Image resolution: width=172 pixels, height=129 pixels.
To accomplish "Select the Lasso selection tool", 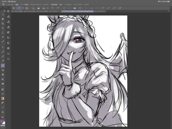I will (3, 33).
